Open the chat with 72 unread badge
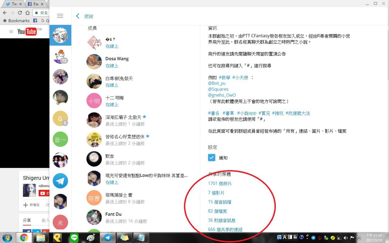Image resolution: width=389 pixels, height=243 pixels. [x=60, y=56]
